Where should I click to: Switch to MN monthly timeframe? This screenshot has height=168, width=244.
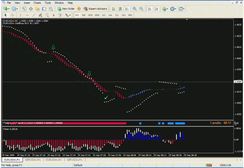coord(130,15)
